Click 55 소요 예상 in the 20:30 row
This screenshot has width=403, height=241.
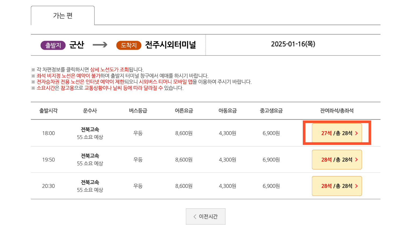point(90,190)
